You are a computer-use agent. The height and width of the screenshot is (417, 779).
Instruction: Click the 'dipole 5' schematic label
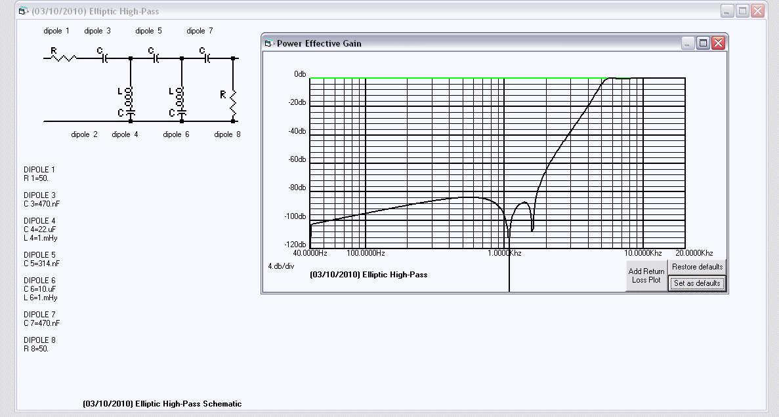[x=148, y=31]
